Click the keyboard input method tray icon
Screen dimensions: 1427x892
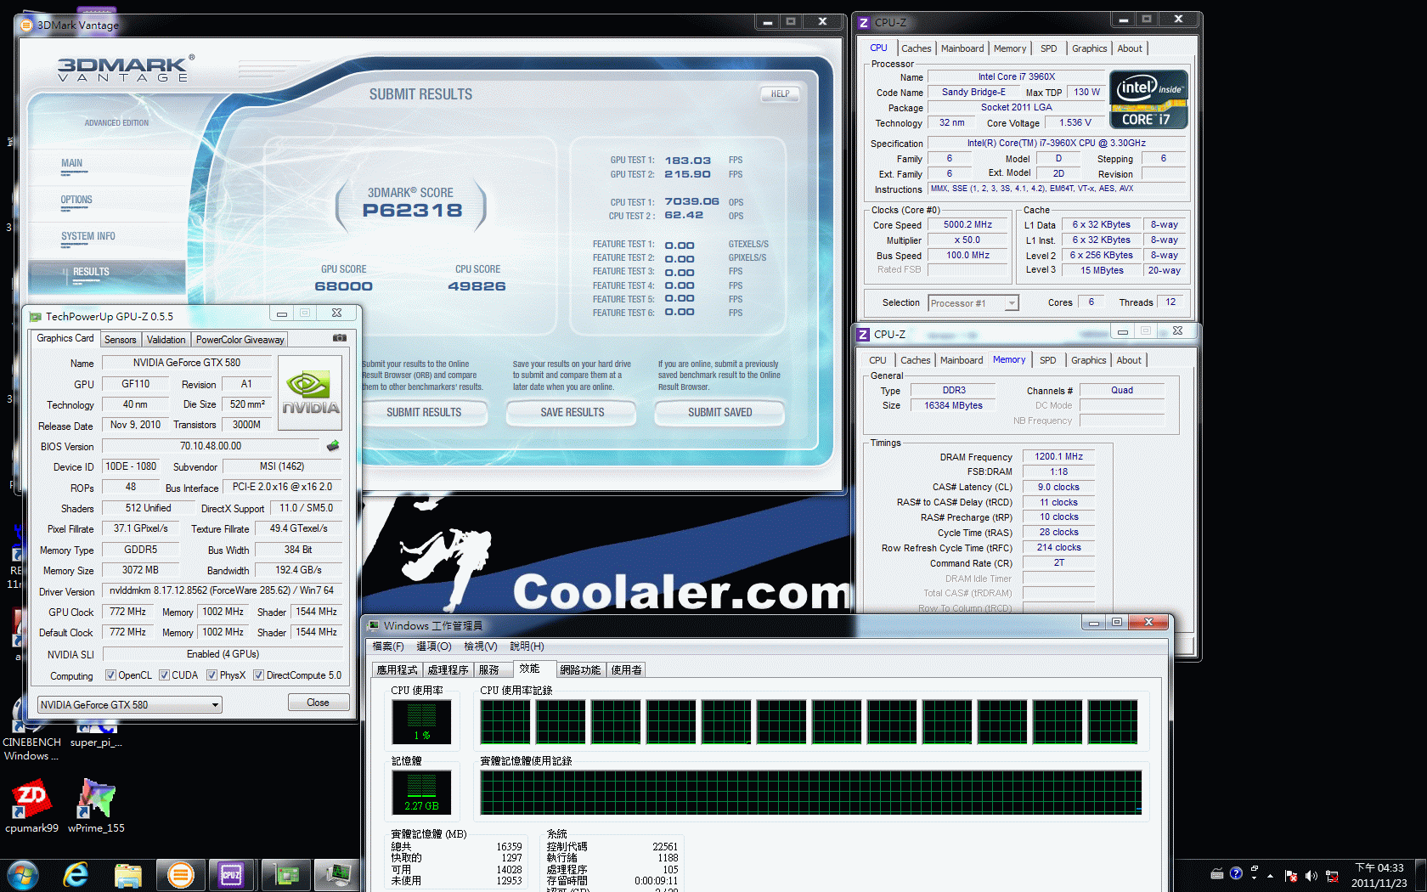point(1217,872)
